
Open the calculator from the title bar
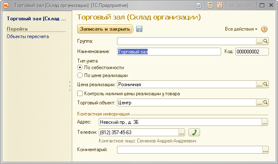(210, 5)
